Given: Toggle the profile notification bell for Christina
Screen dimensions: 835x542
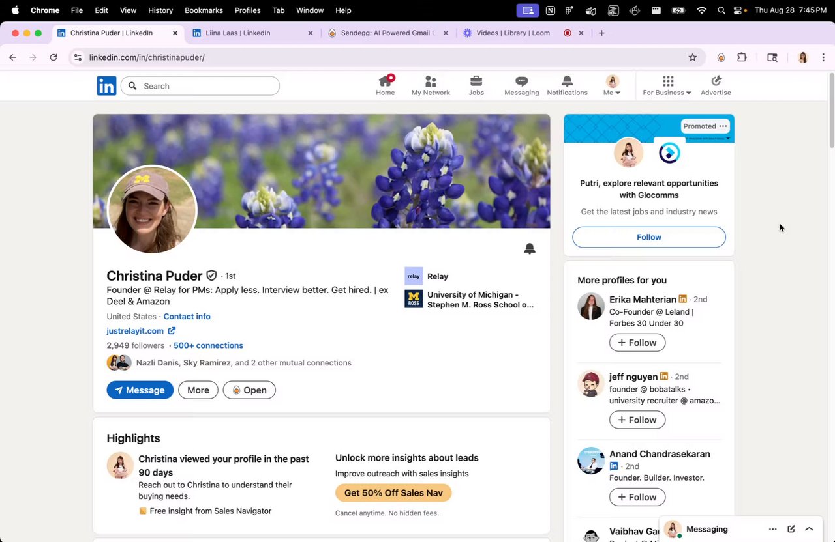Looking at the screenshot, I should coord(530,249).
